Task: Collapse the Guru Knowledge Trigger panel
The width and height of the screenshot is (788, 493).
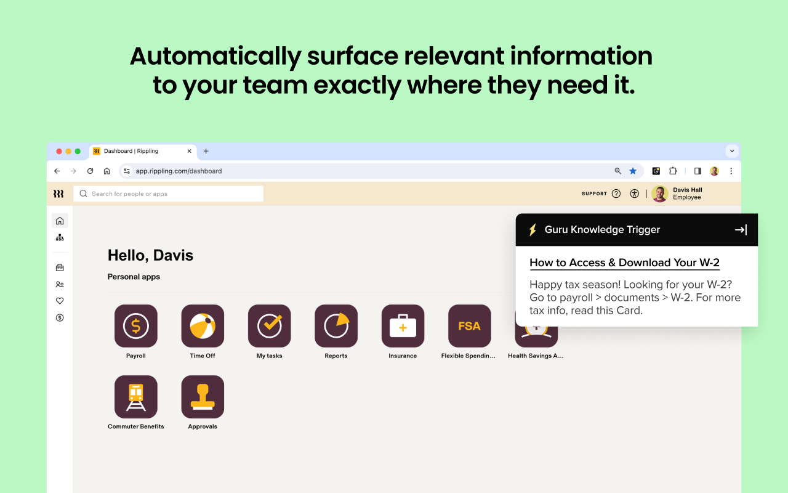Action: 741,230
